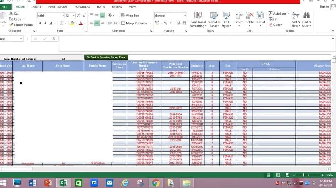Open the font size 12 dropdown

[x=74, y=15]
